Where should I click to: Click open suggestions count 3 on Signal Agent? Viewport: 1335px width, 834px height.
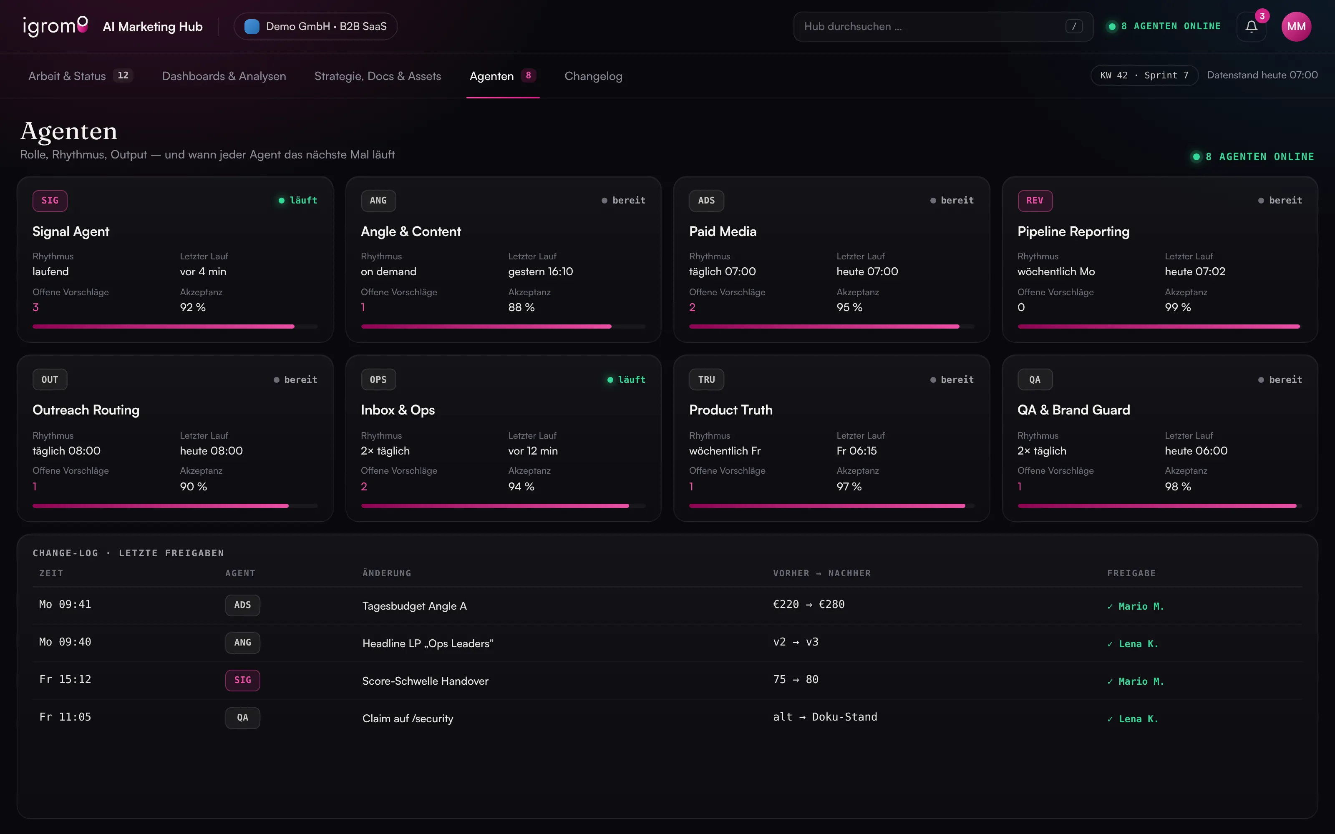[36, 307]
